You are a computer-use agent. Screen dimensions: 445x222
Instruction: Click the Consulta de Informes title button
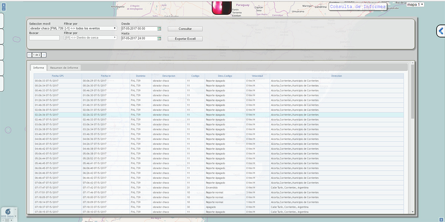click(358, 7)
